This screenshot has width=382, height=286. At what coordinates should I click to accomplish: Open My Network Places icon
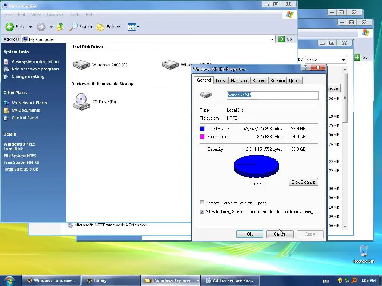[x=7, y=103]
